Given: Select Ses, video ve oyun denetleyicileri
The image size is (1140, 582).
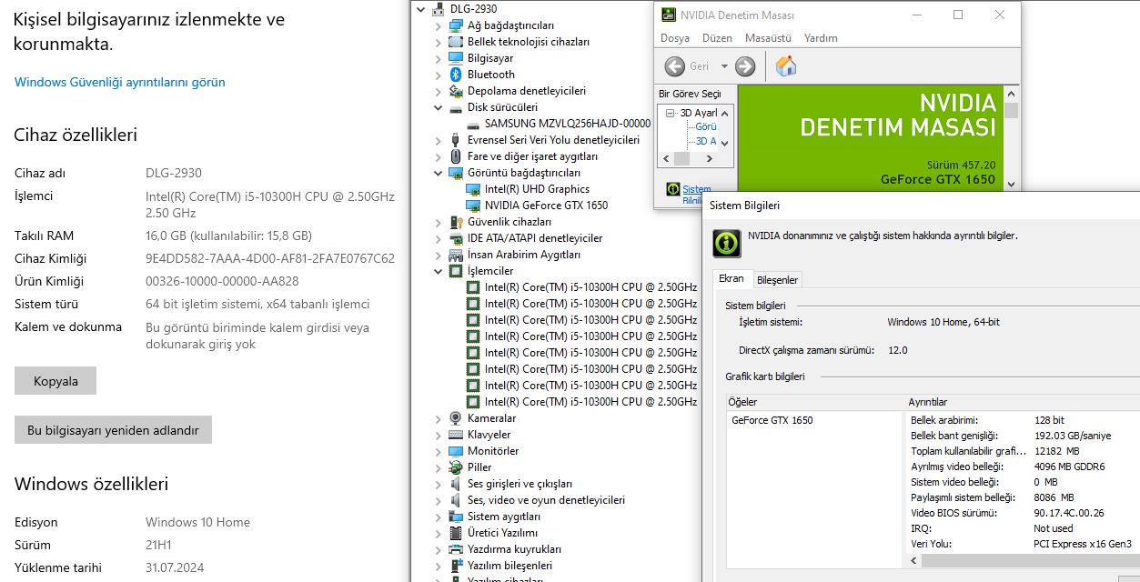Looking at the screenshot, I should 546,500.
